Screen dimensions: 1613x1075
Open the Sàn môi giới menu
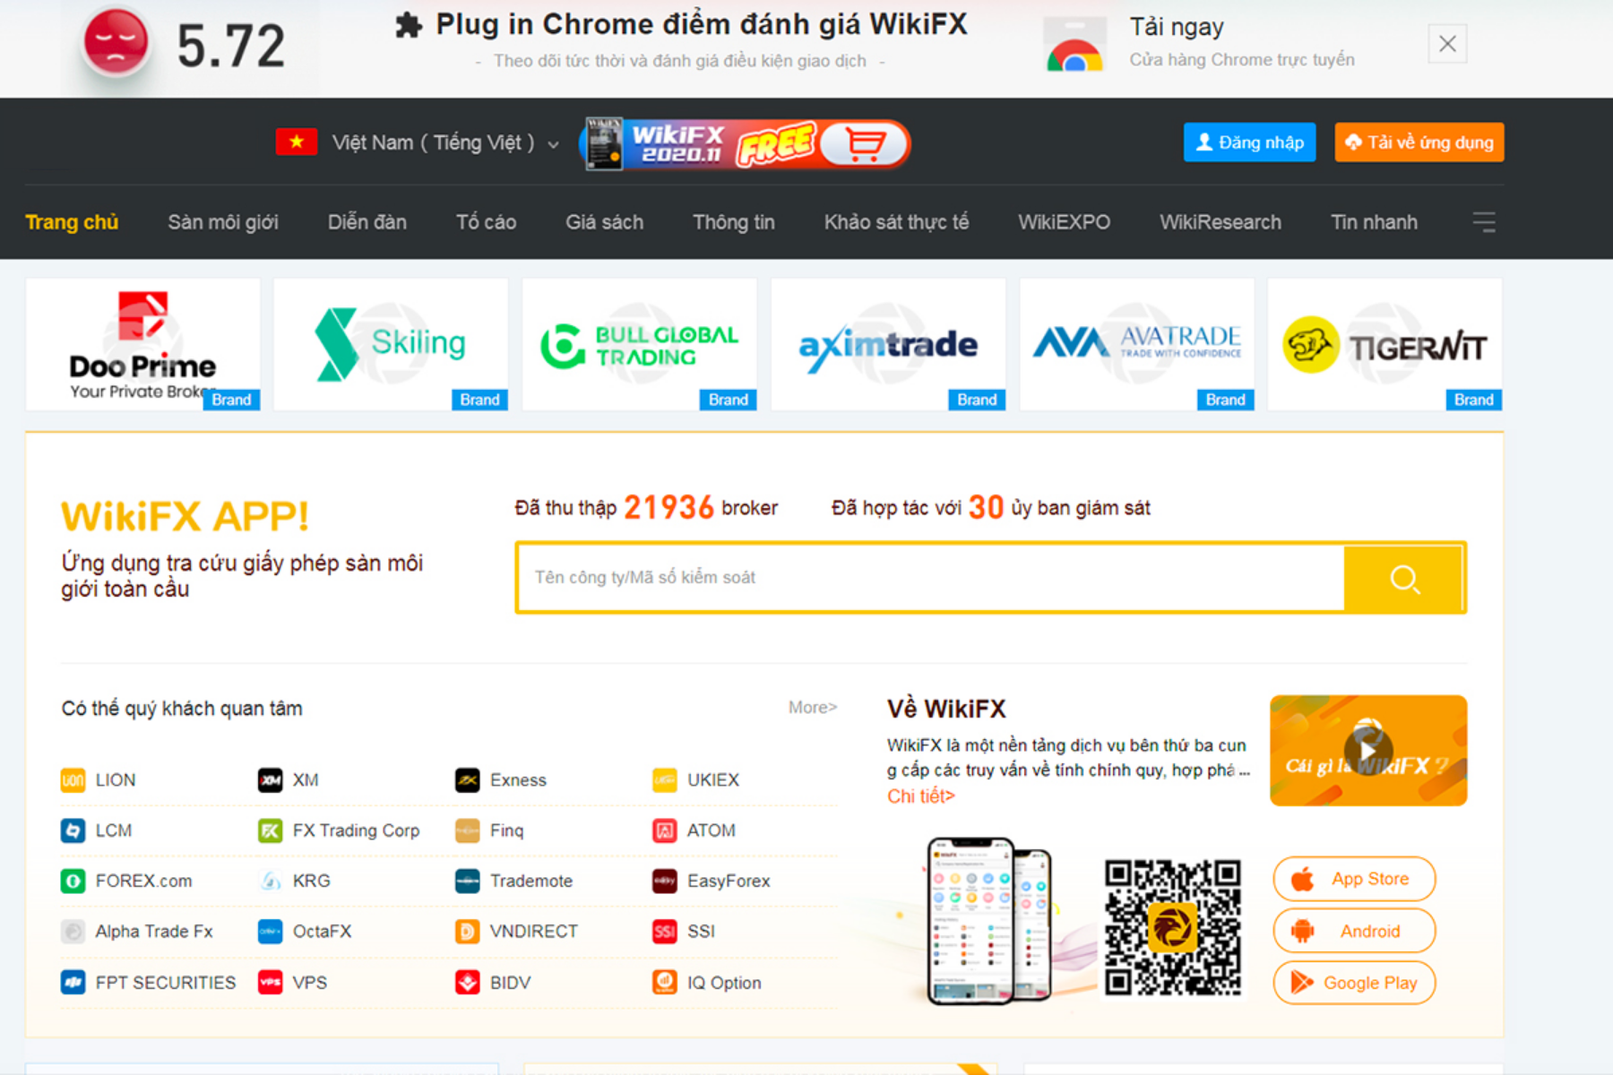coord(223,222)
